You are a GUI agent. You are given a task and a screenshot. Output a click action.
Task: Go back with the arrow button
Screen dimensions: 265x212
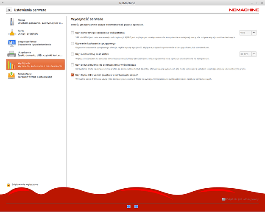pyautogui.click(x=9, y=10)
